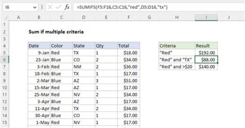This screenshot has height=128, width=245.
Task: Select row 2 header
Action: click(x=4, y=32)
